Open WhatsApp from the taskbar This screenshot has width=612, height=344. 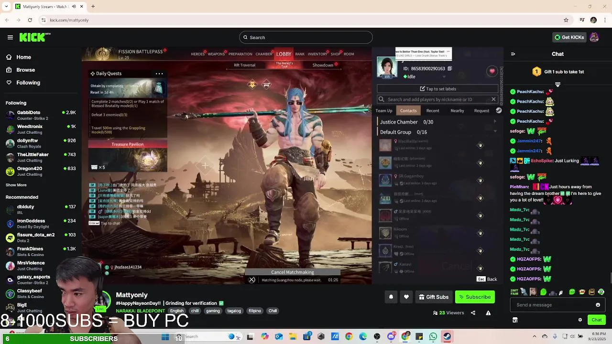click(433, 337)
